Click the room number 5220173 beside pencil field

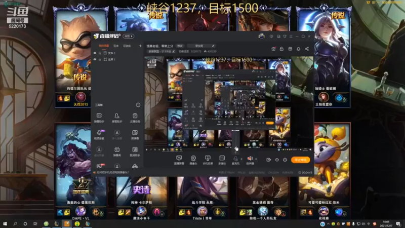(x=196, y=52)
